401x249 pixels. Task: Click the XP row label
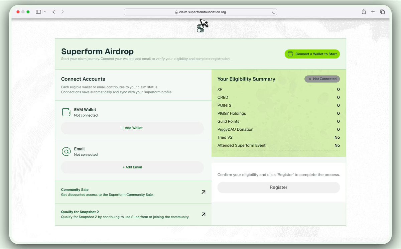[220, 90]
